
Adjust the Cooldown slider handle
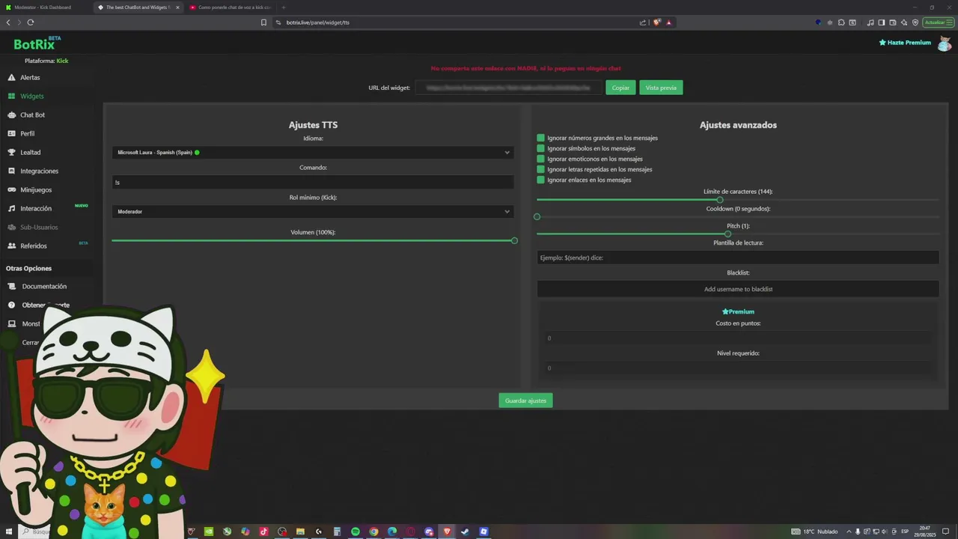tap(537, 217)
